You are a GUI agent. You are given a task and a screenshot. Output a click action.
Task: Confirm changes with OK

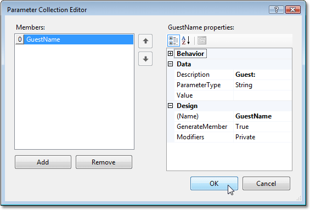click(214, 183)
